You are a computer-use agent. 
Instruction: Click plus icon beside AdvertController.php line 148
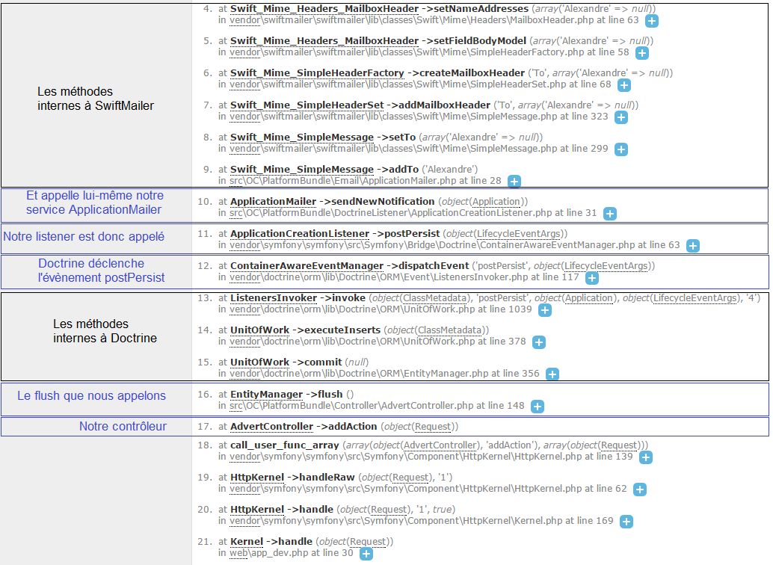538,407
